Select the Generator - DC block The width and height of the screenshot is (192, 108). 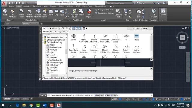(94, 49)
